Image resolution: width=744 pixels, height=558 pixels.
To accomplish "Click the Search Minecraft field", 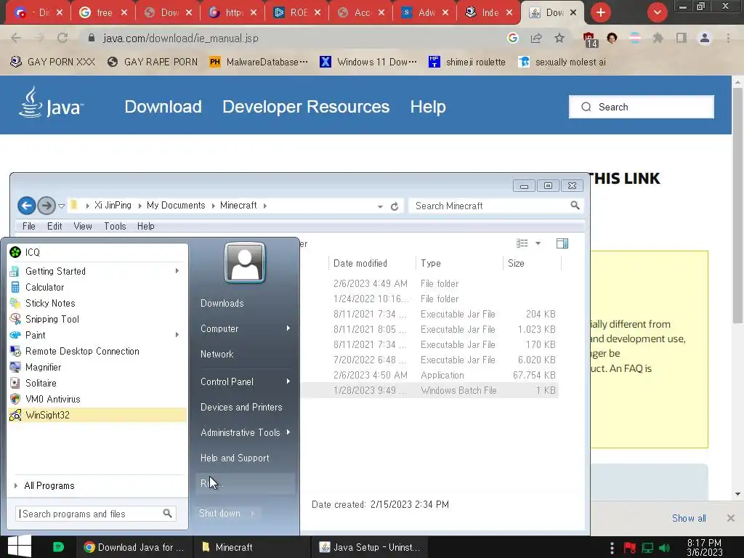I will tap(495, 206).
